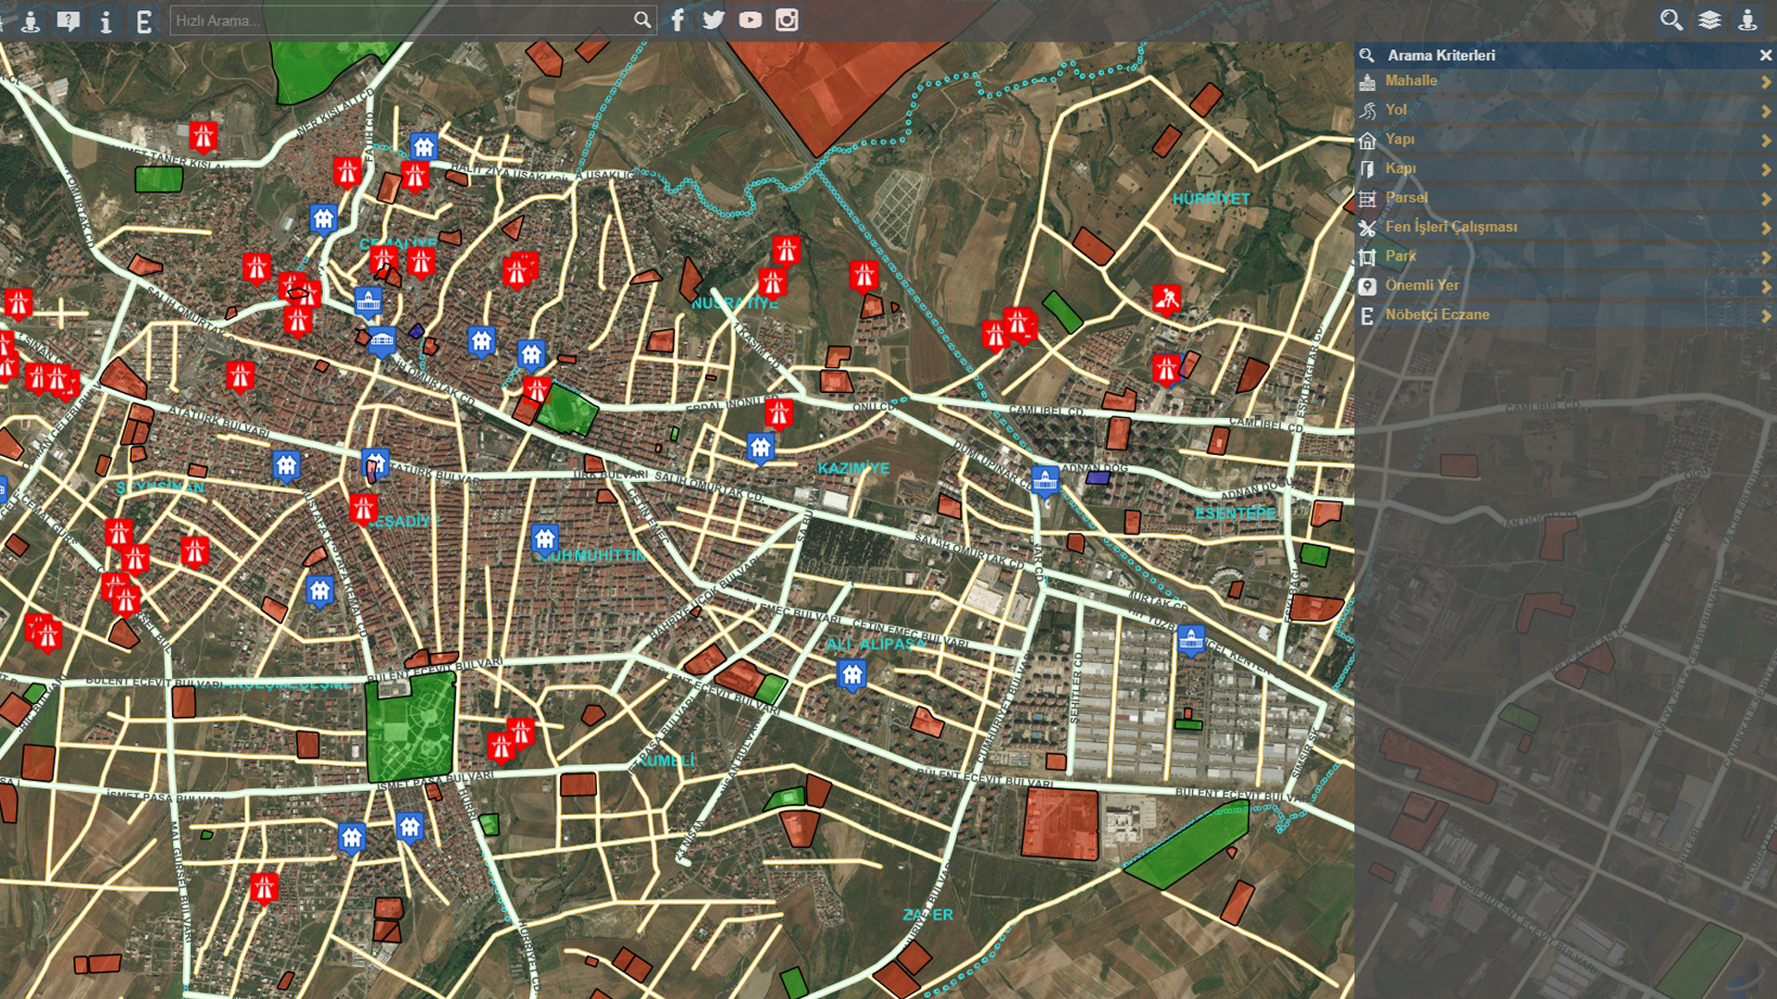This screenshot has height=999, width=1777.
Task: Click into the Hızlı Arama search field
Action: pos(398,20)
